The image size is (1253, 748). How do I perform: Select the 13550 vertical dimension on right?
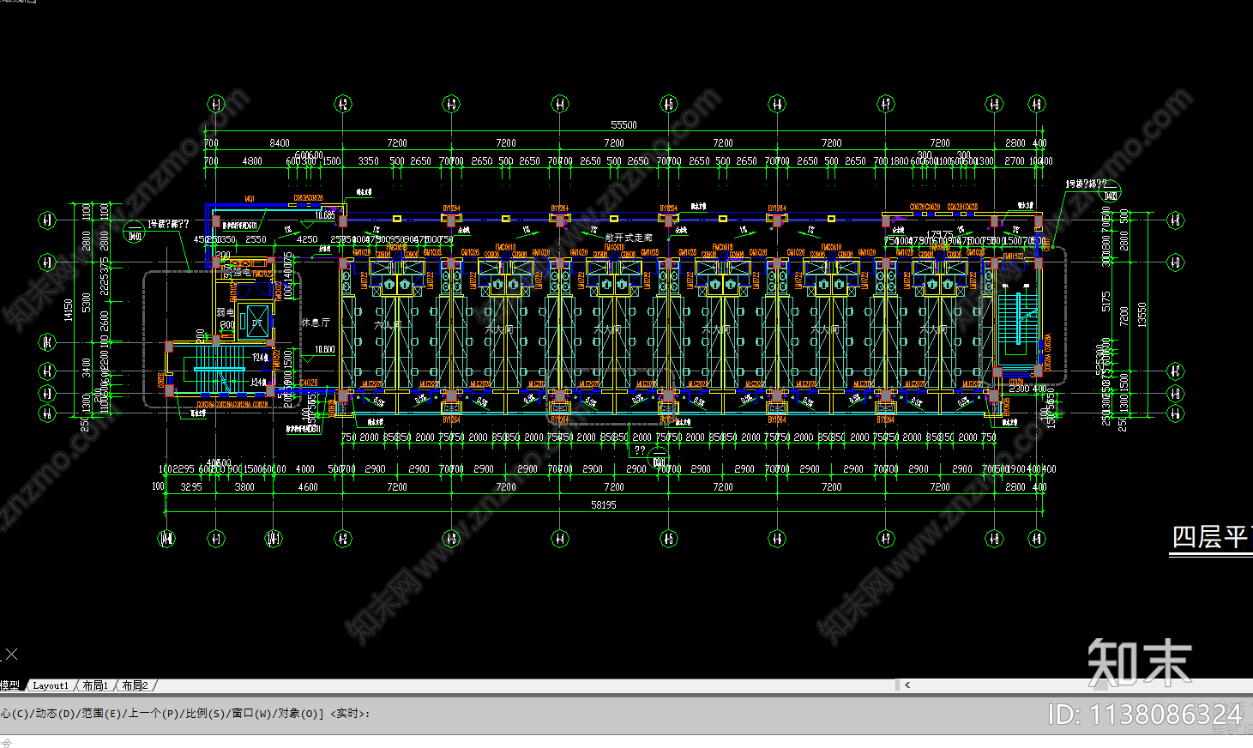pos(1142,315)
